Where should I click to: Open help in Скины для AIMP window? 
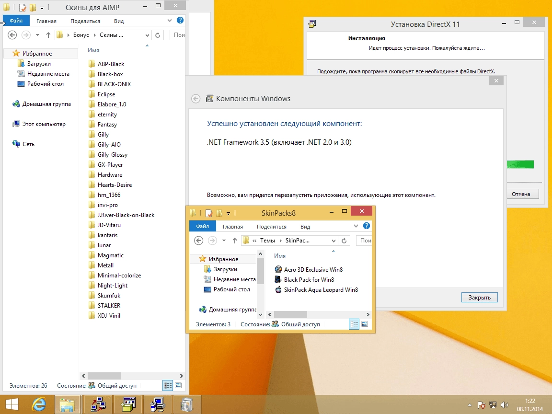tap(180, 21)
